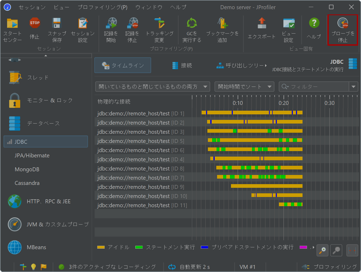Click the ヘルプ question mark icon
Viewport: 361px width, 272px height.
(314, 23)
